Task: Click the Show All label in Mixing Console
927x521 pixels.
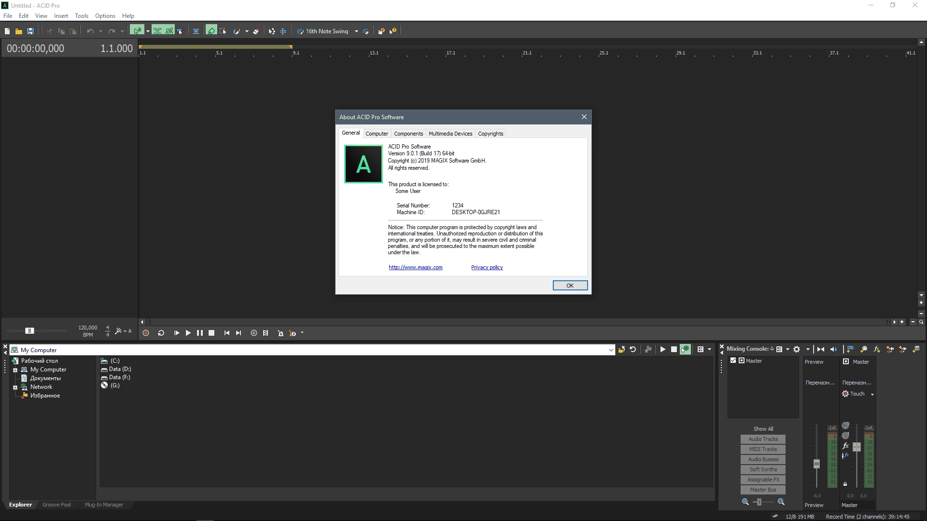Action: click(x=763, y=429)
